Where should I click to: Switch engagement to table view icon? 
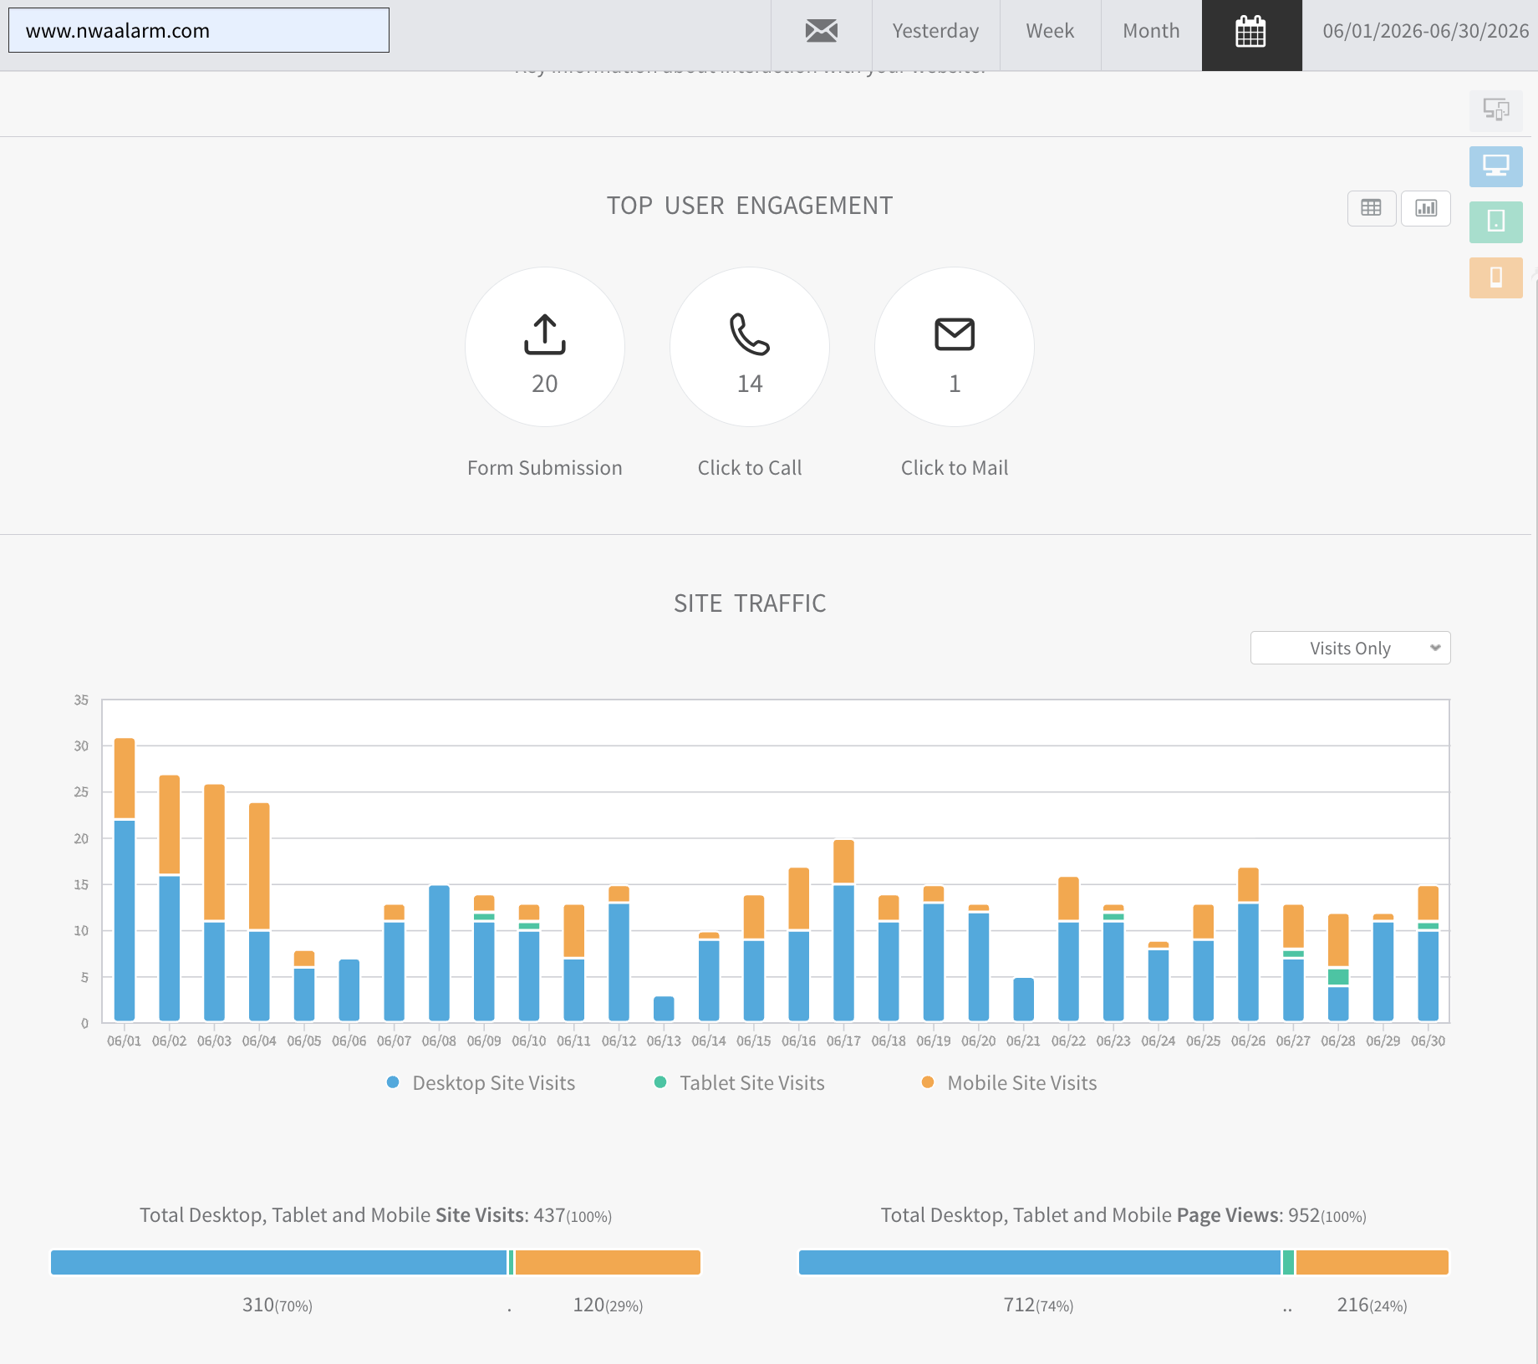1371,208
